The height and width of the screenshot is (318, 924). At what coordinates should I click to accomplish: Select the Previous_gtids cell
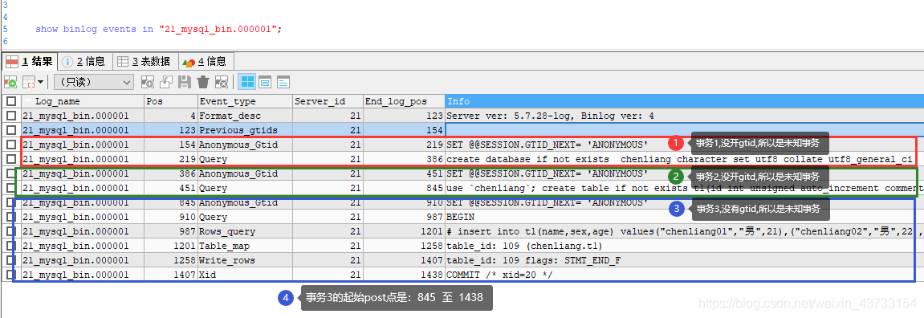tap(245, 130)
